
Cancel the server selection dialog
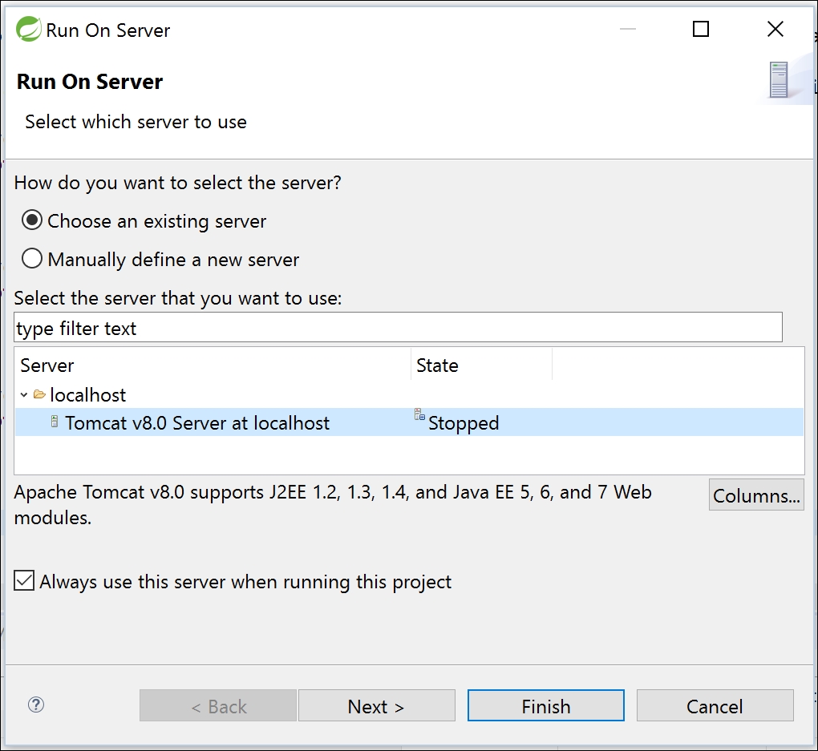coord(715,706)
